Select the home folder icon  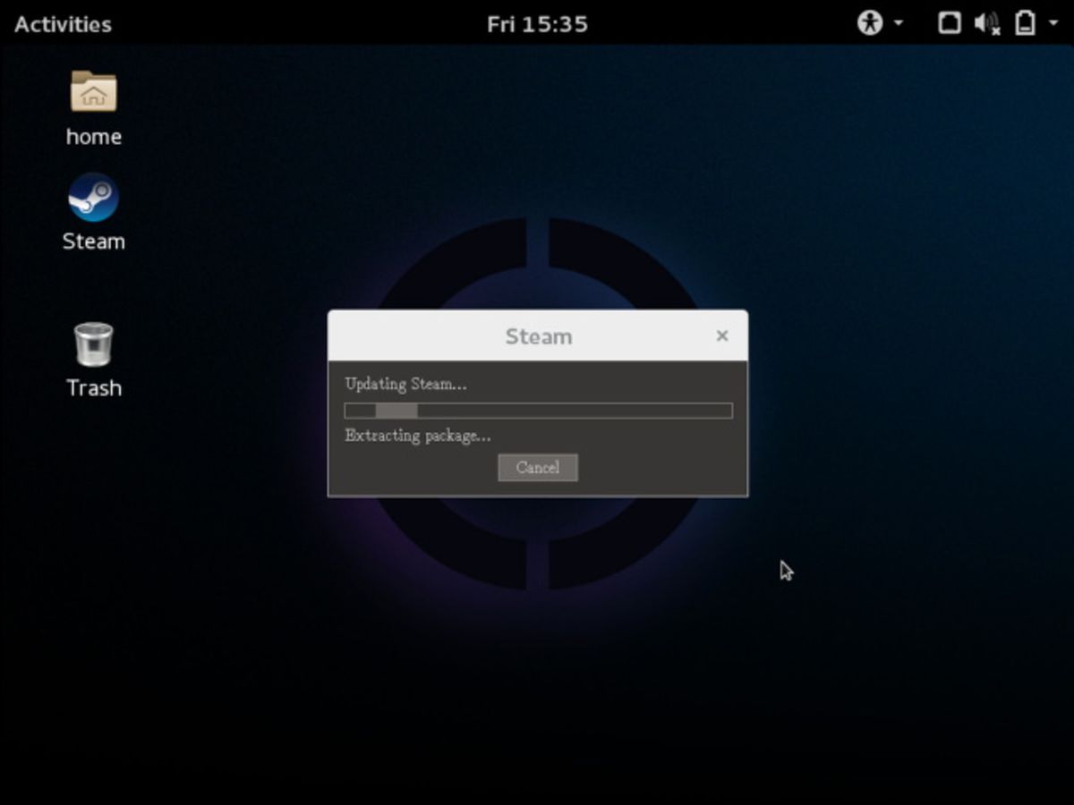coord(93,91)
